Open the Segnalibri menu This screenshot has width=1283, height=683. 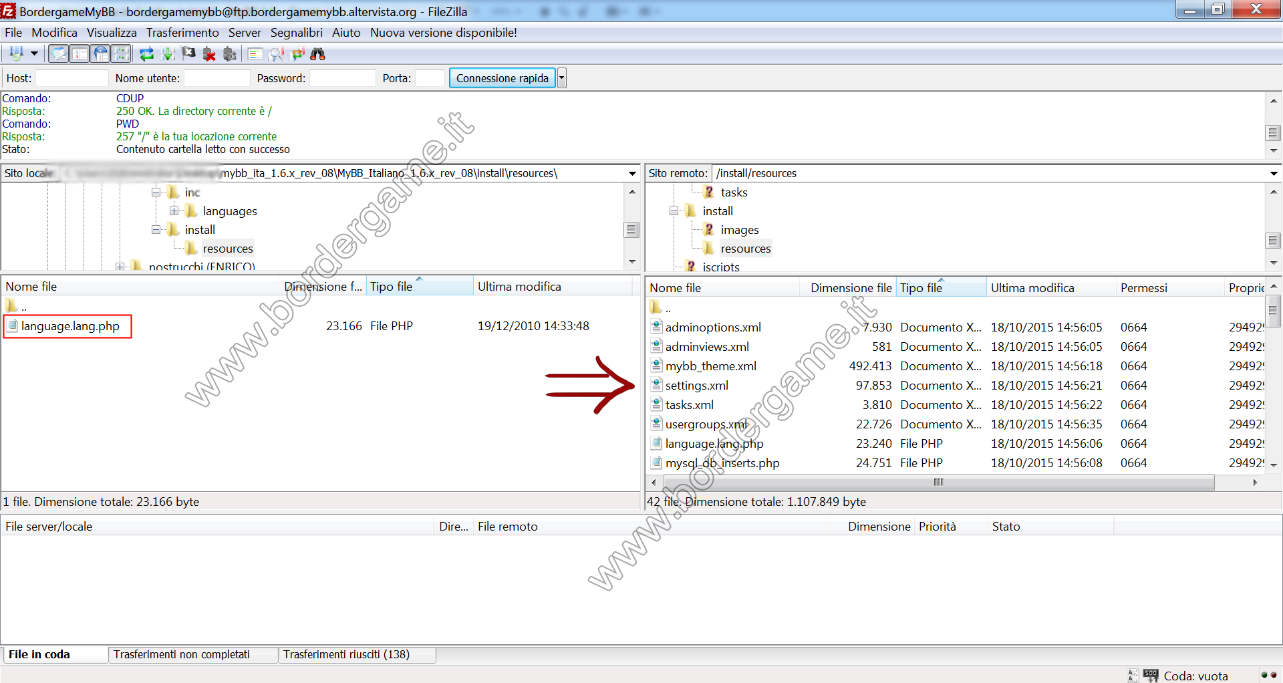pos(296,33)
